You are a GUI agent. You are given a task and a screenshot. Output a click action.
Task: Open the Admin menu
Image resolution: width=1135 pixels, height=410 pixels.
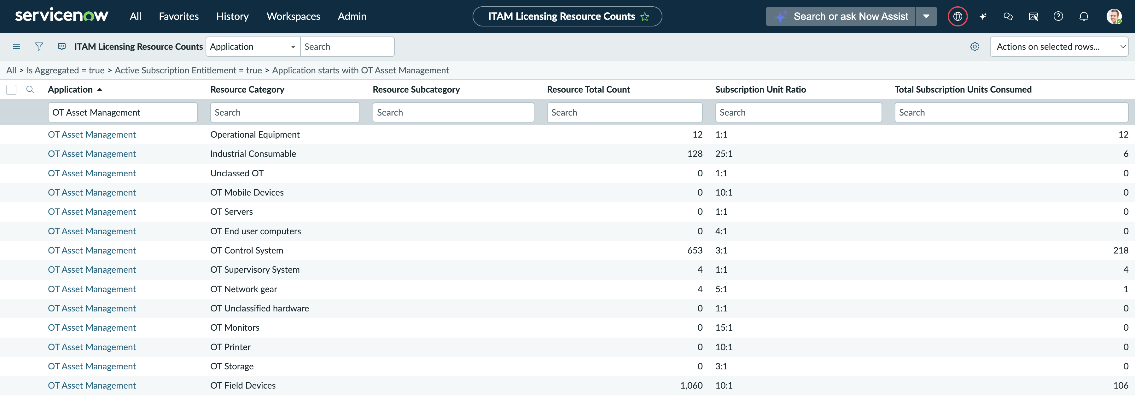pos(352,16)
